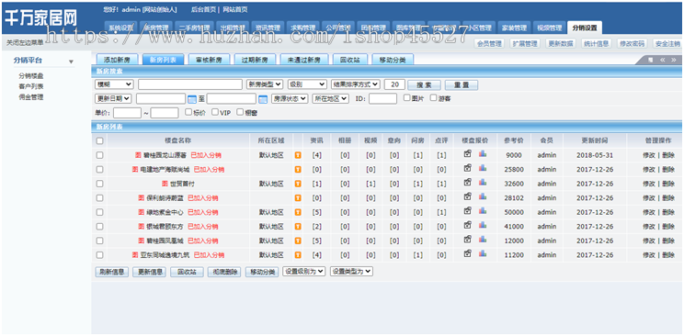Toggle the select-all checkbox in table header
This screenshot has height=336, width=684.
pos(99,140)
